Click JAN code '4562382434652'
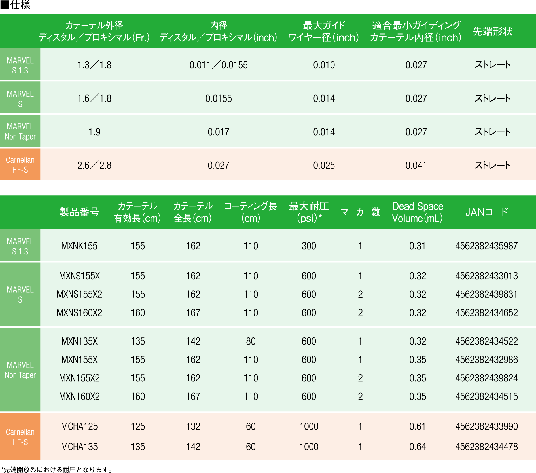 (487, 313)
